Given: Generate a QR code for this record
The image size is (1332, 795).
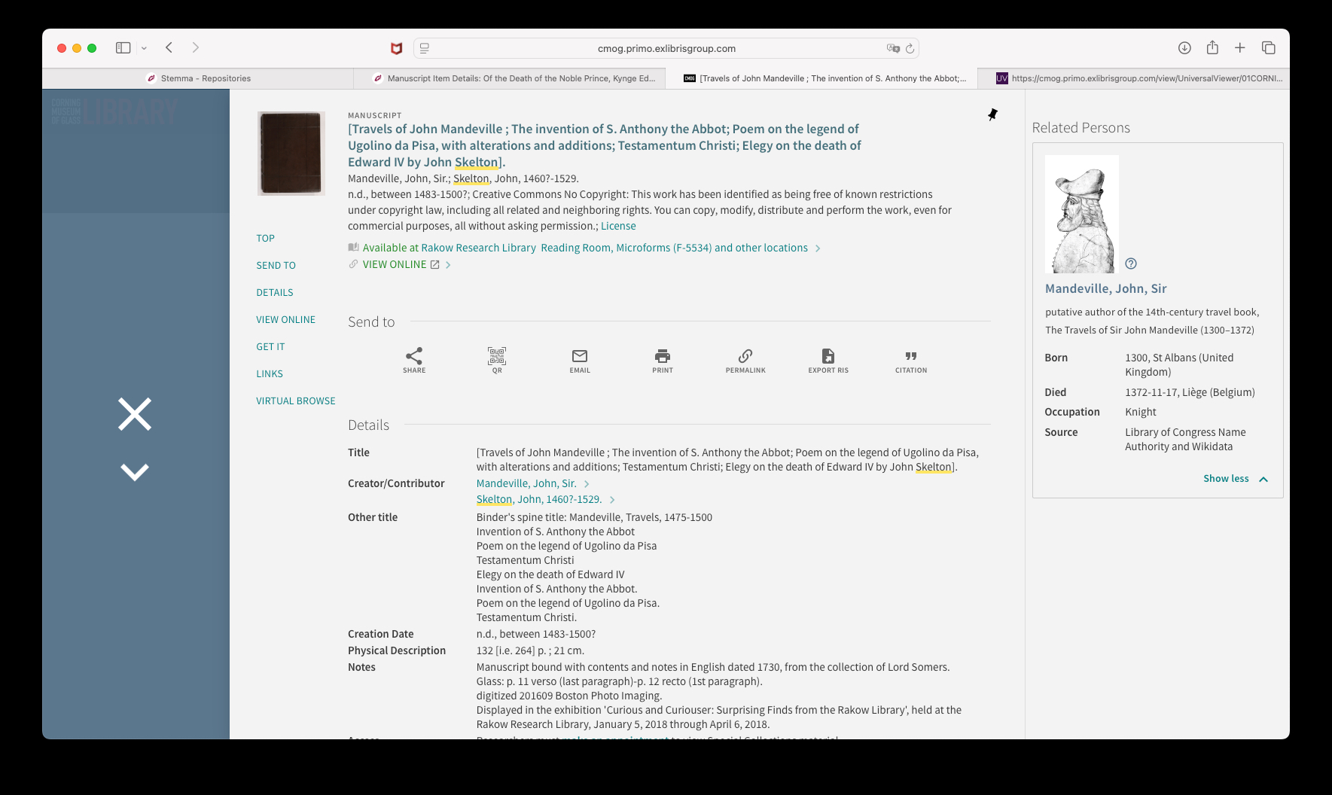Looking at the screenshot, I should [x=497, y=359].
